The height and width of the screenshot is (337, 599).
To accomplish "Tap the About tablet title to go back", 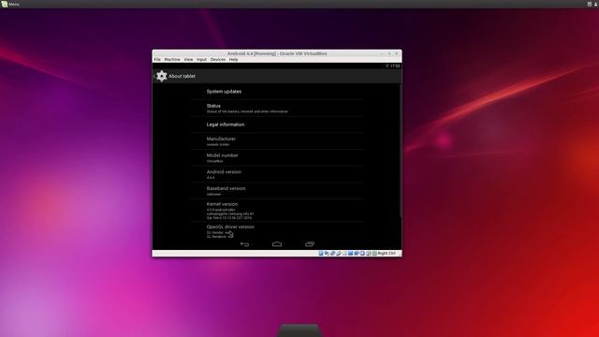I will click(182, 76).
